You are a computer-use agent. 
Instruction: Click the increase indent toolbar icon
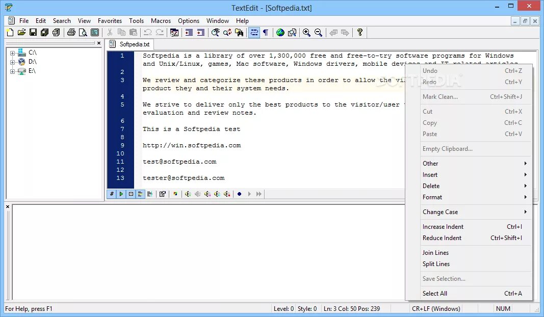point(200,33)
